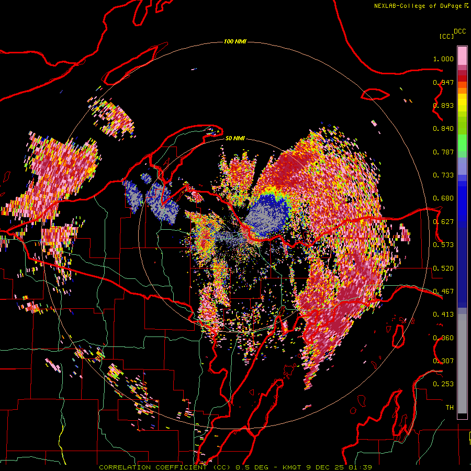Click the 0.573 legend value
This screenshot has width=471, height=471.
[443, 245]
